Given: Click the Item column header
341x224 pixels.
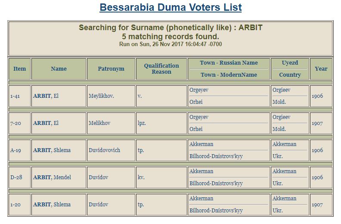Looking at the screenshot, I should click(x=19, y=69).
